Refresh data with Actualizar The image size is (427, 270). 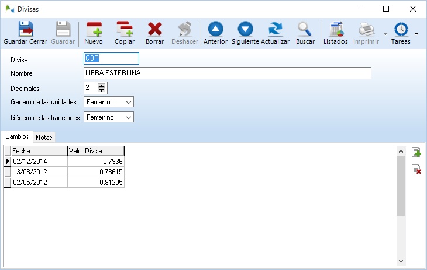pos(275,29)
